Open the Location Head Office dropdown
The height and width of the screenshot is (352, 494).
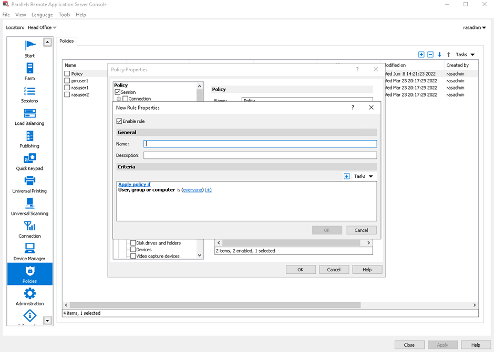[42, 27]
